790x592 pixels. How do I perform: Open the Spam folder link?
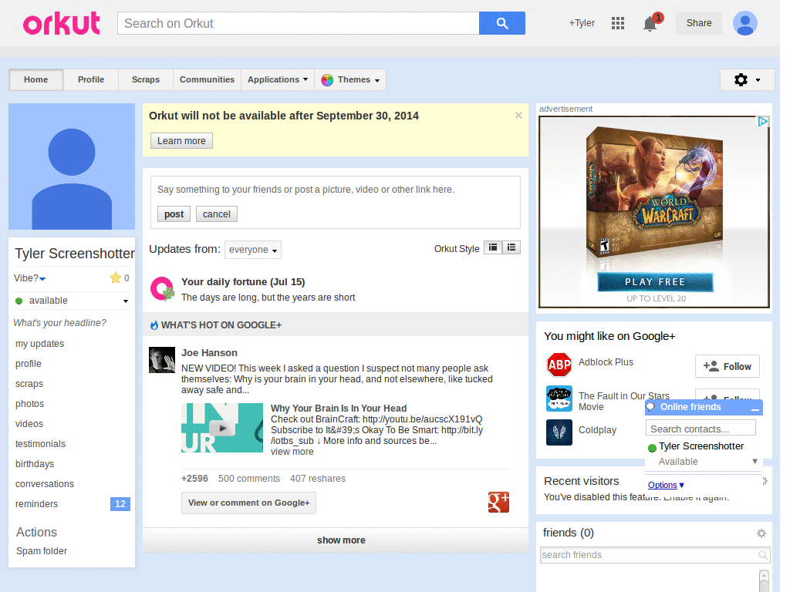(x=42, y=551)
